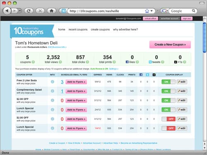Toggle display for first $2.00 OFF coupon
The height and width of the screenshot is (155, 207).
point(168,100)
